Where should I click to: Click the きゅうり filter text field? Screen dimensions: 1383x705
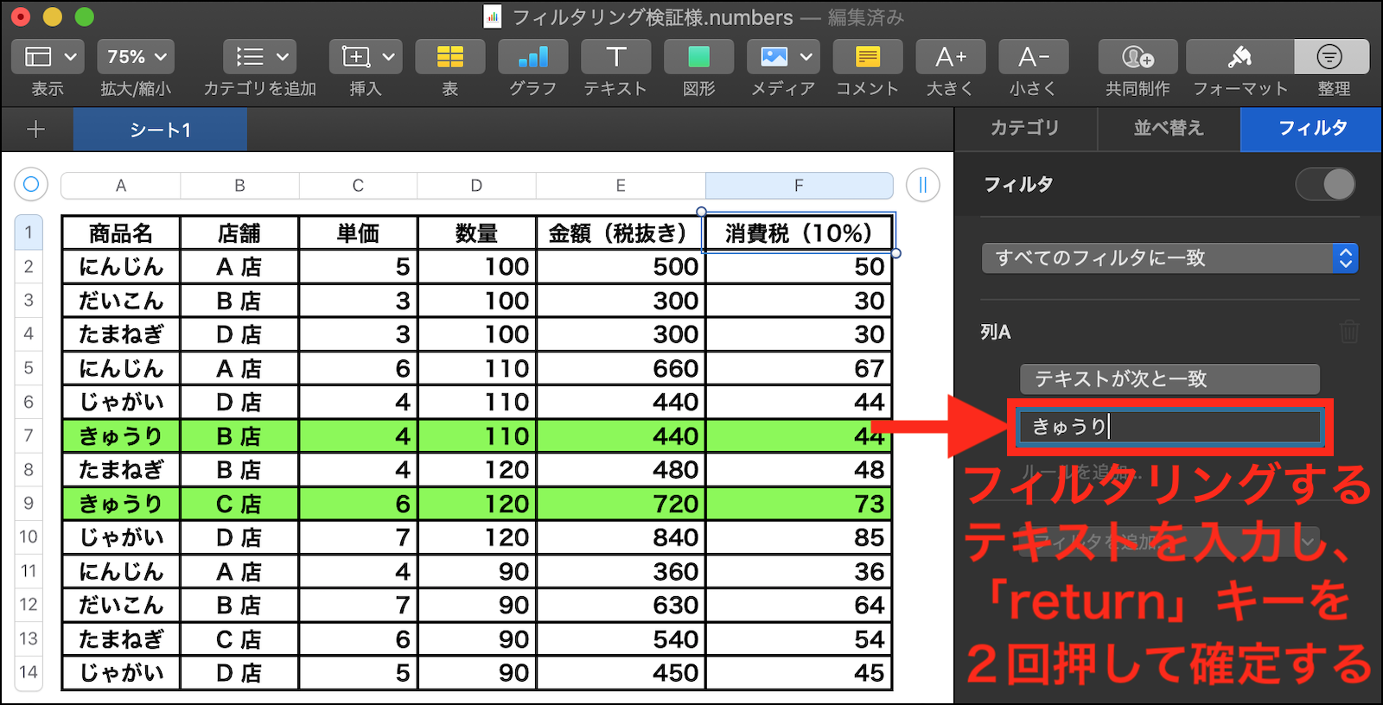point(1169,427)
